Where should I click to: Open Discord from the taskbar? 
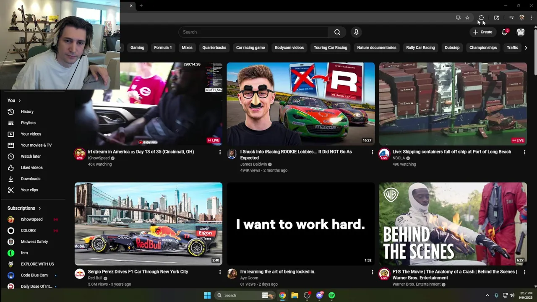(x=320, y=295)
